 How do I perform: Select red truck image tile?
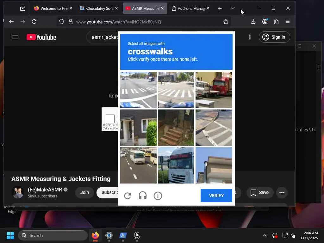pos(214,90)
